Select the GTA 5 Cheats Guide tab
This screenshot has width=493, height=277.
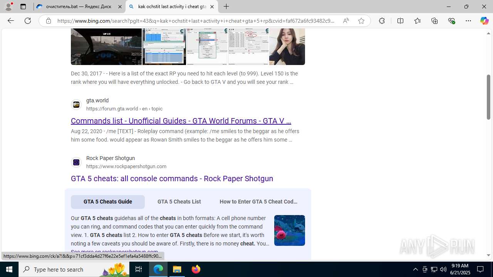click(108, 202)
